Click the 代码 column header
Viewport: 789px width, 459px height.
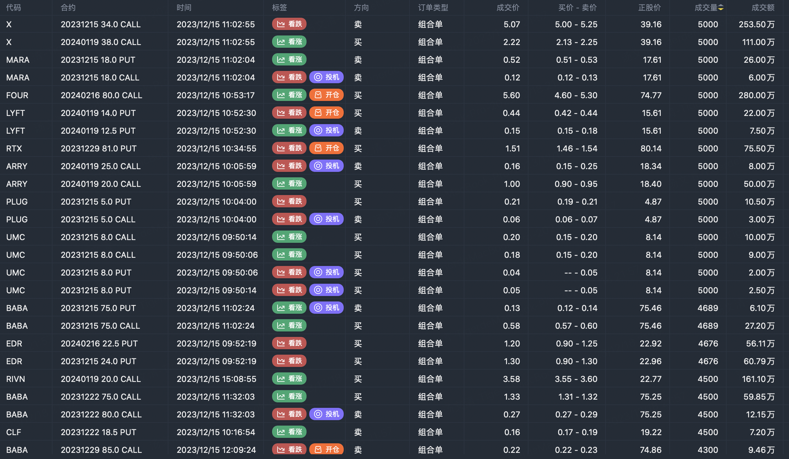14,8
